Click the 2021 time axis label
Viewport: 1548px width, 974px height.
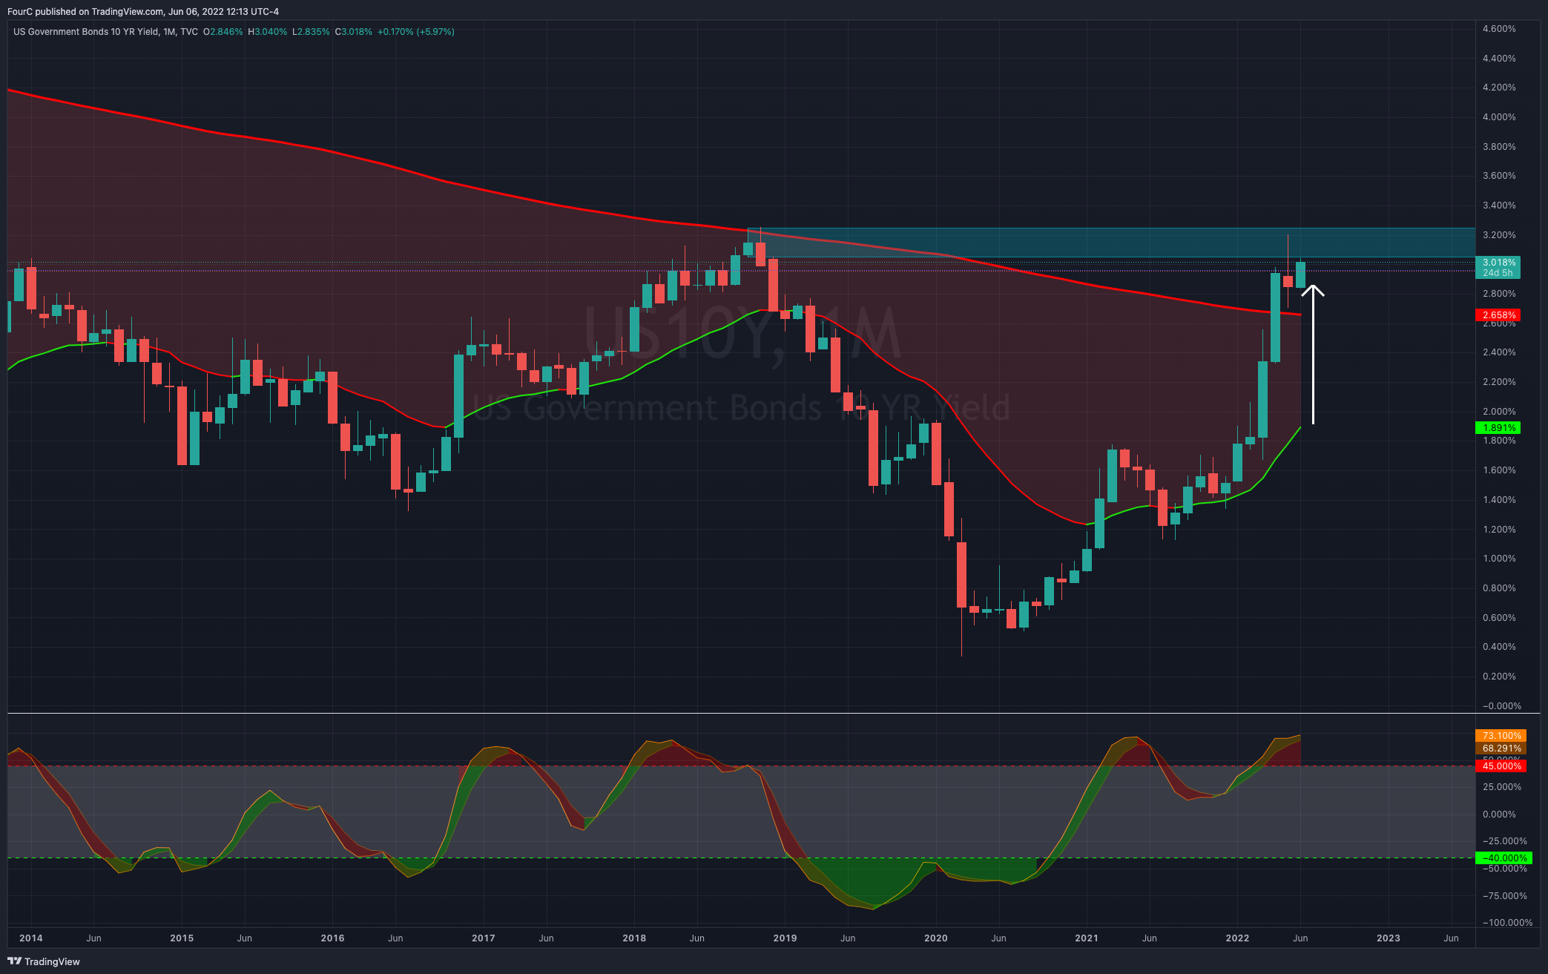[x=1087, y=938]
